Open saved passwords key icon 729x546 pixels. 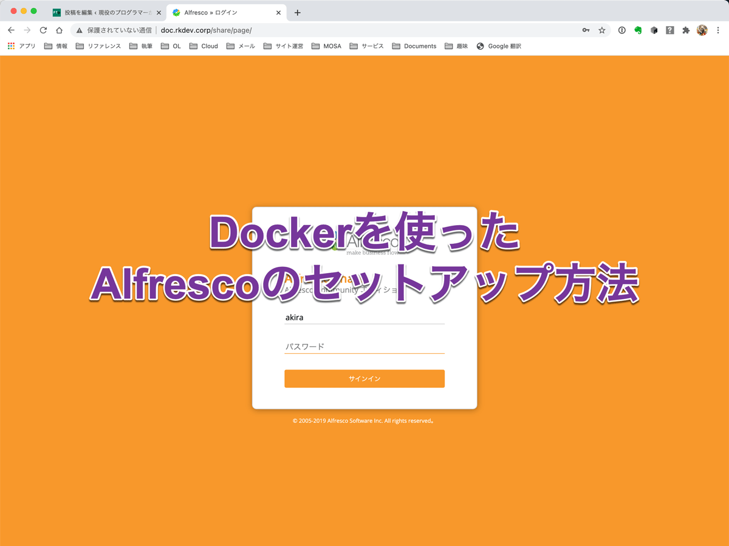pyautogui.click(x=586, y=30)
